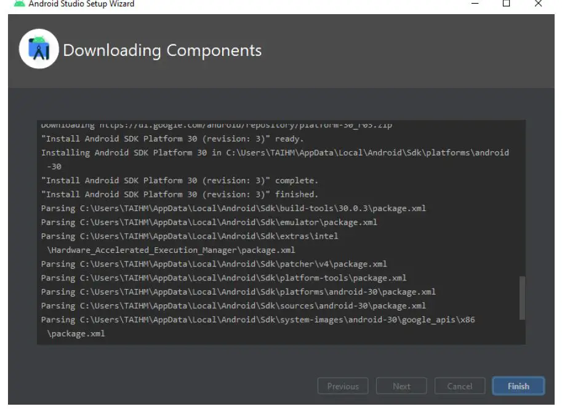Click the SDK Platform 30 "ready" log line

pyautogui.click(x=172, y=139)
